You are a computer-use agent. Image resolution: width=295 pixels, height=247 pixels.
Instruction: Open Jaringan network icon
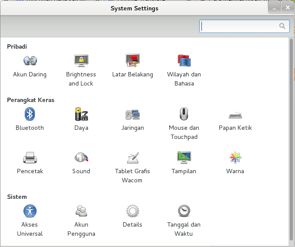pos(133,115)
